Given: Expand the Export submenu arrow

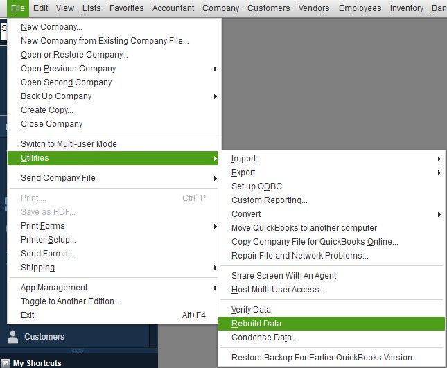Looking at the screenshot, I should tap(439, 173).
